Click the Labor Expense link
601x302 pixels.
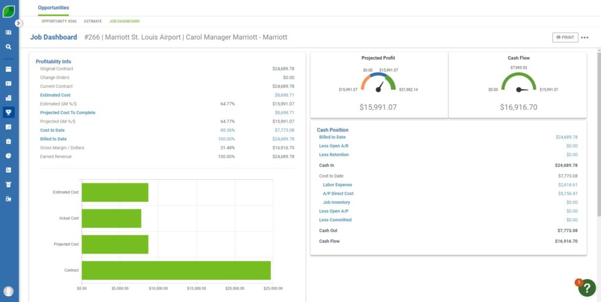(337, 185)
